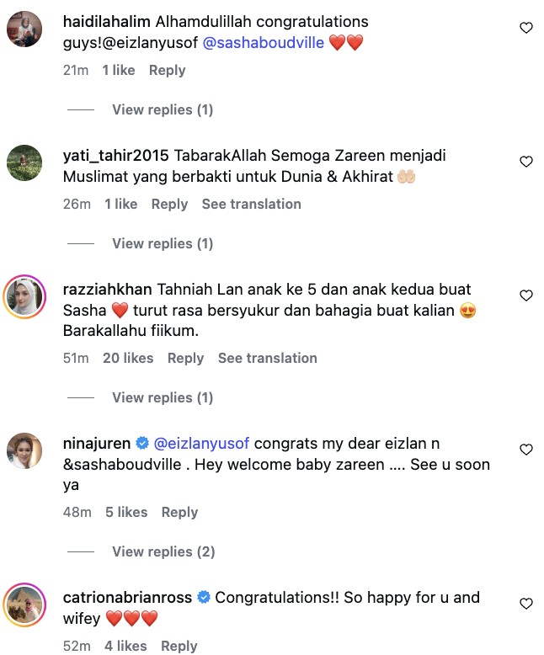Image resolution: width=544 pixels, height=655 pixels.
Task: Open yati_tahir2015's profile avatar
Action: 25,162
